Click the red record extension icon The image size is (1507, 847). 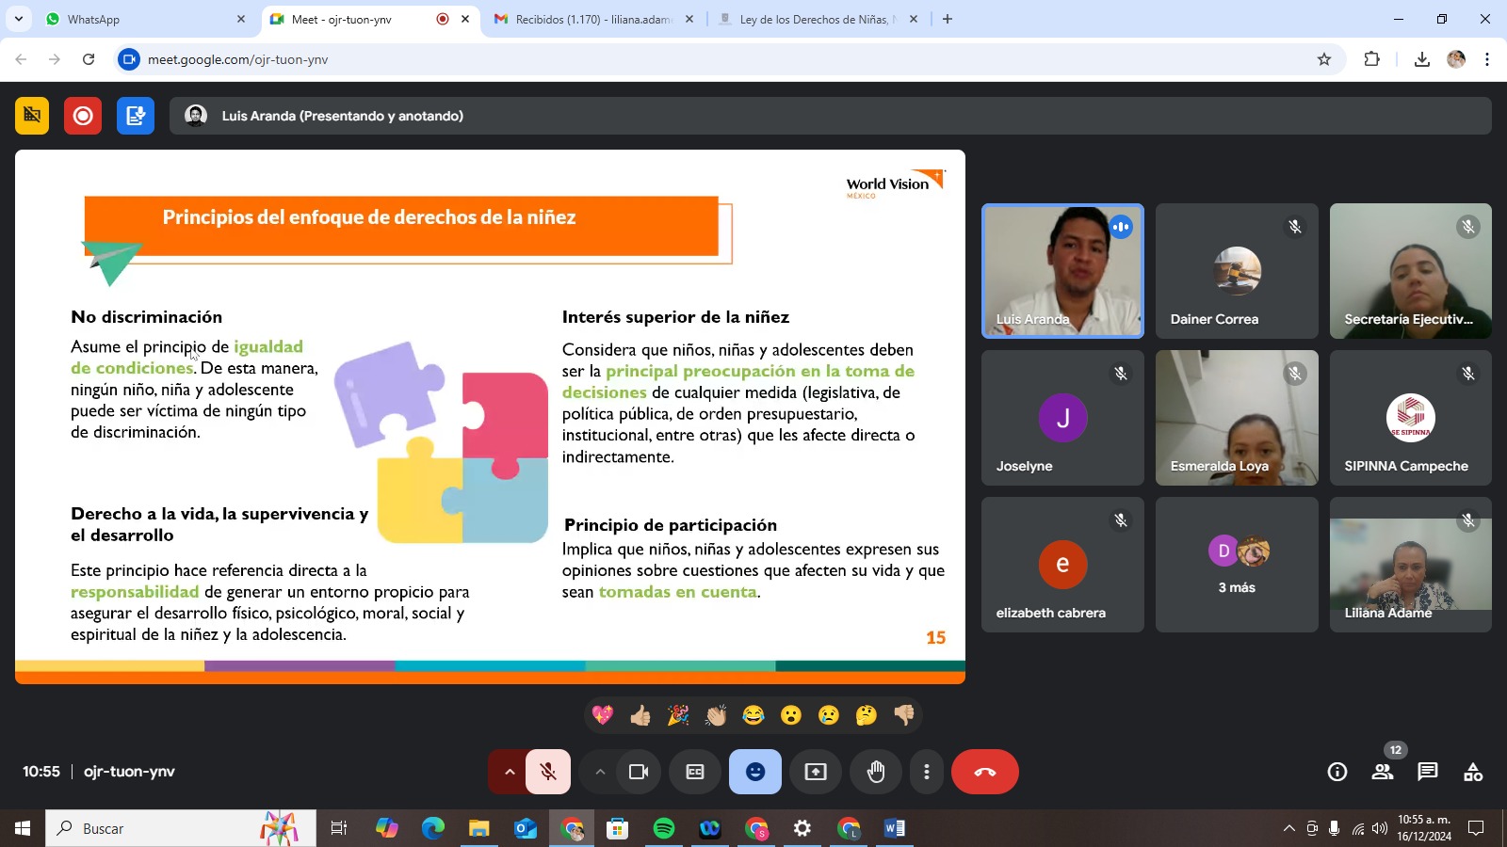83,116
